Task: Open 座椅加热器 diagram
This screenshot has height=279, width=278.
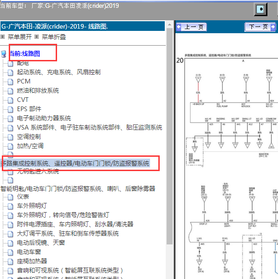Action: [32, 261]
